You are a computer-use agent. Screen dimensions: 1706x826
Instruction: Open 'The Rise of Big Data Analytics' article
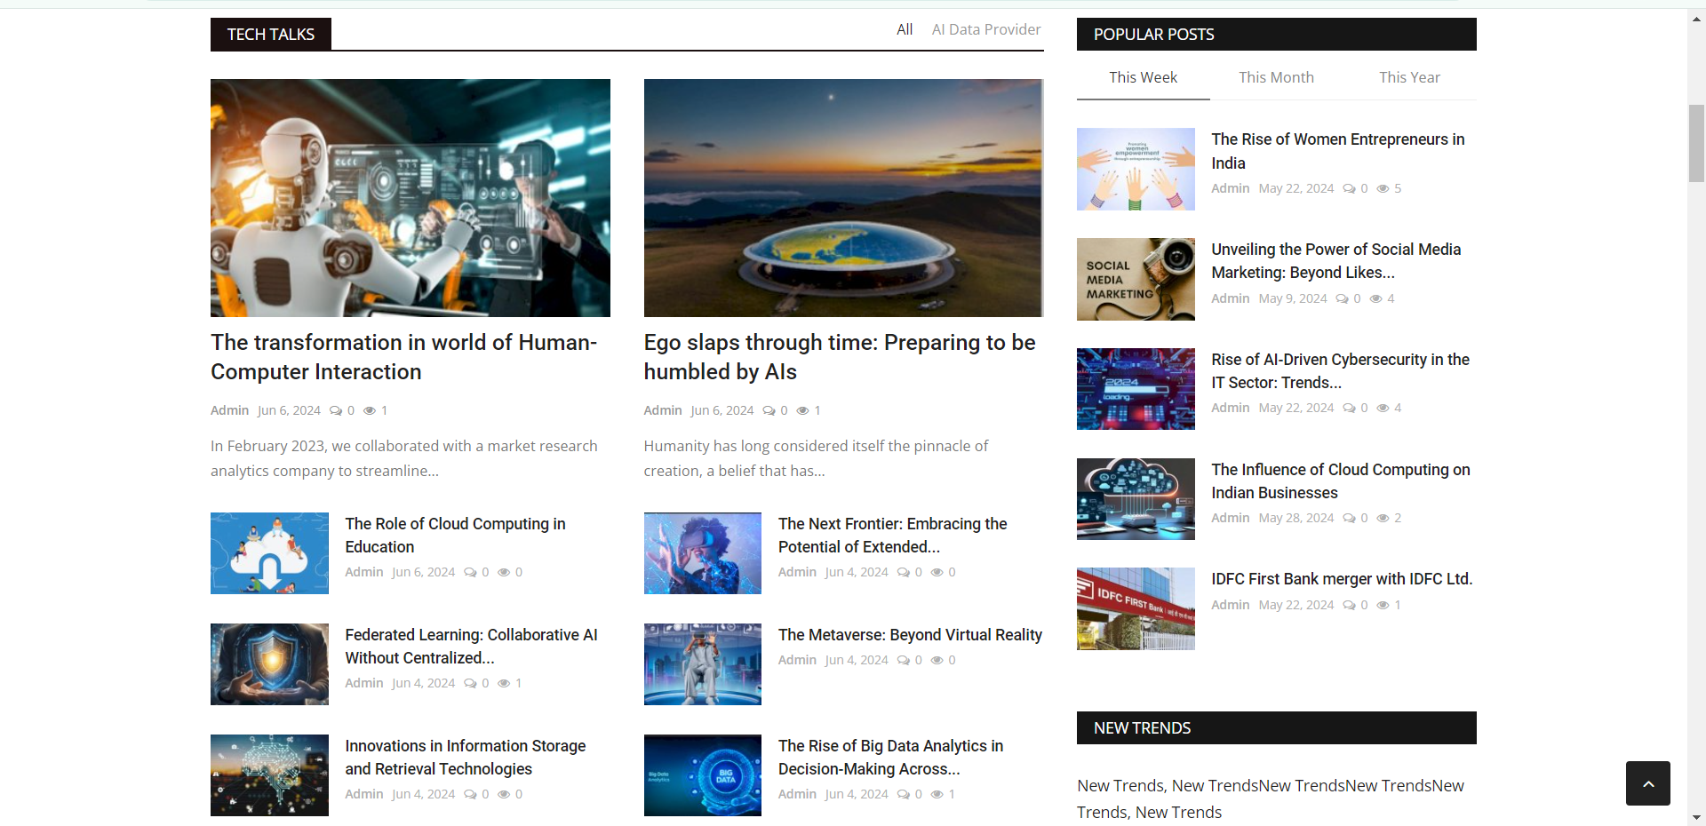[x=890, y=758]
